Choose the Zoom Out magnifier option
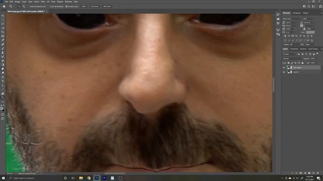The height and width of the screenshot is (181, 323). click(24, 7)
